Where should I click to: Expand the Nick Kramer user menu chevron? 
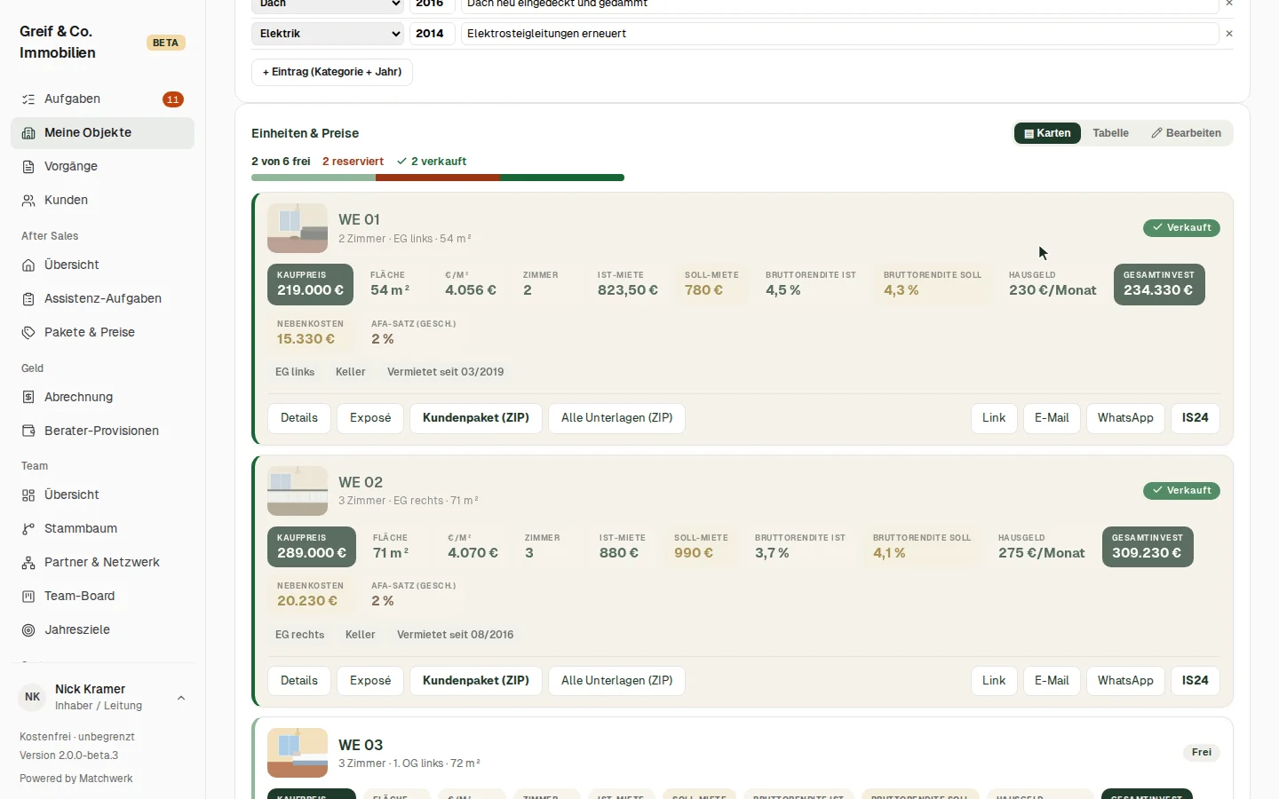181,698
